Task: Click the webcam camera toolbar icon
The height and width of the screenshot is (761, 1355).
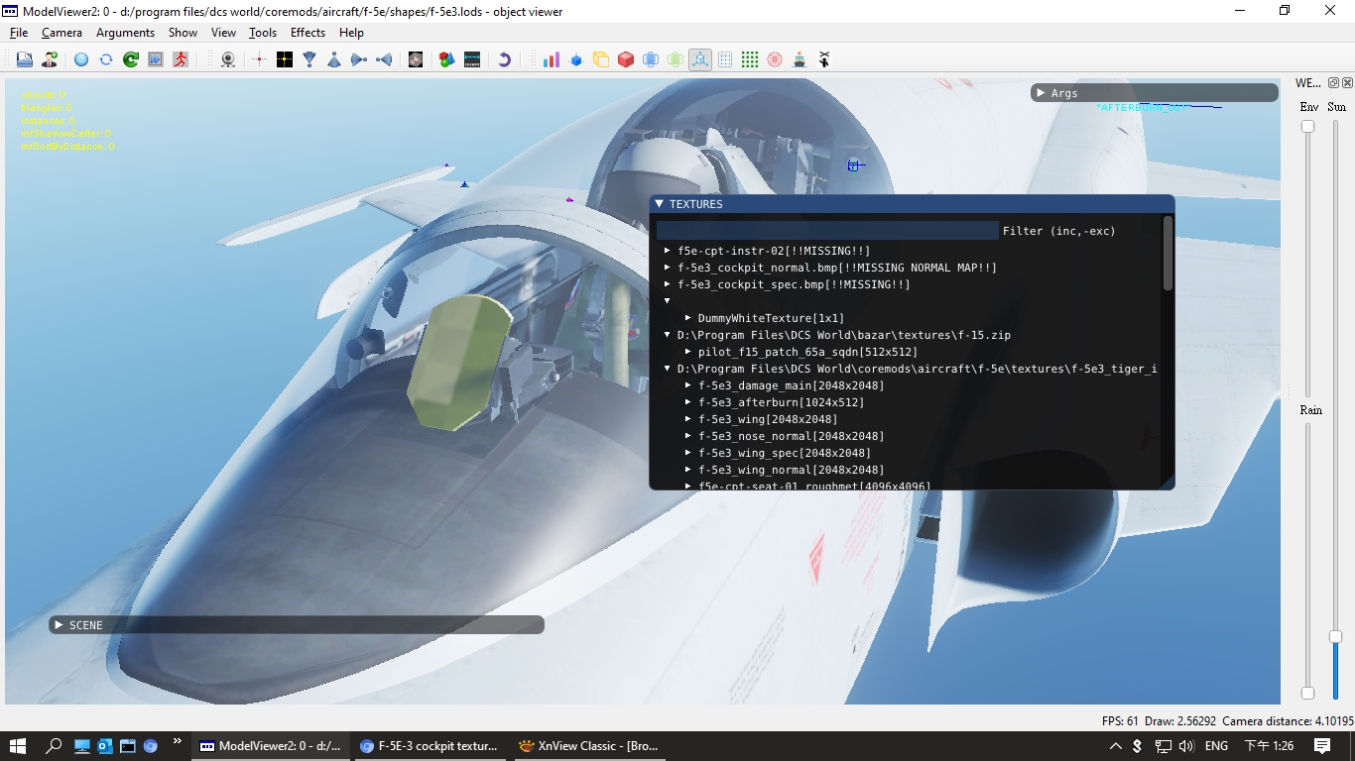Action: click(x=228, y=59)
